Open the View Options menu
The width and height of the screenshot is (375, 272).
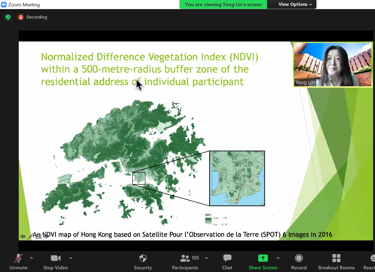295,5
